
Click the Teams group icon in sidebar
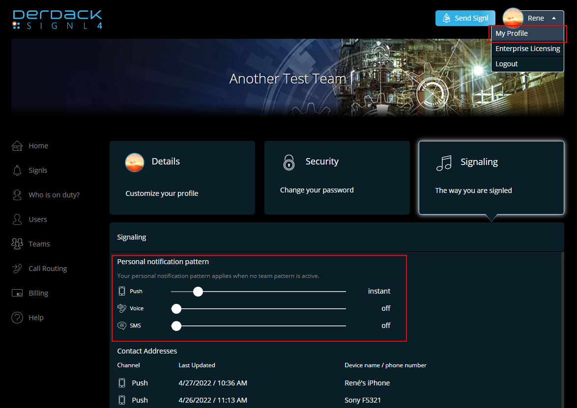pos(17,244)
